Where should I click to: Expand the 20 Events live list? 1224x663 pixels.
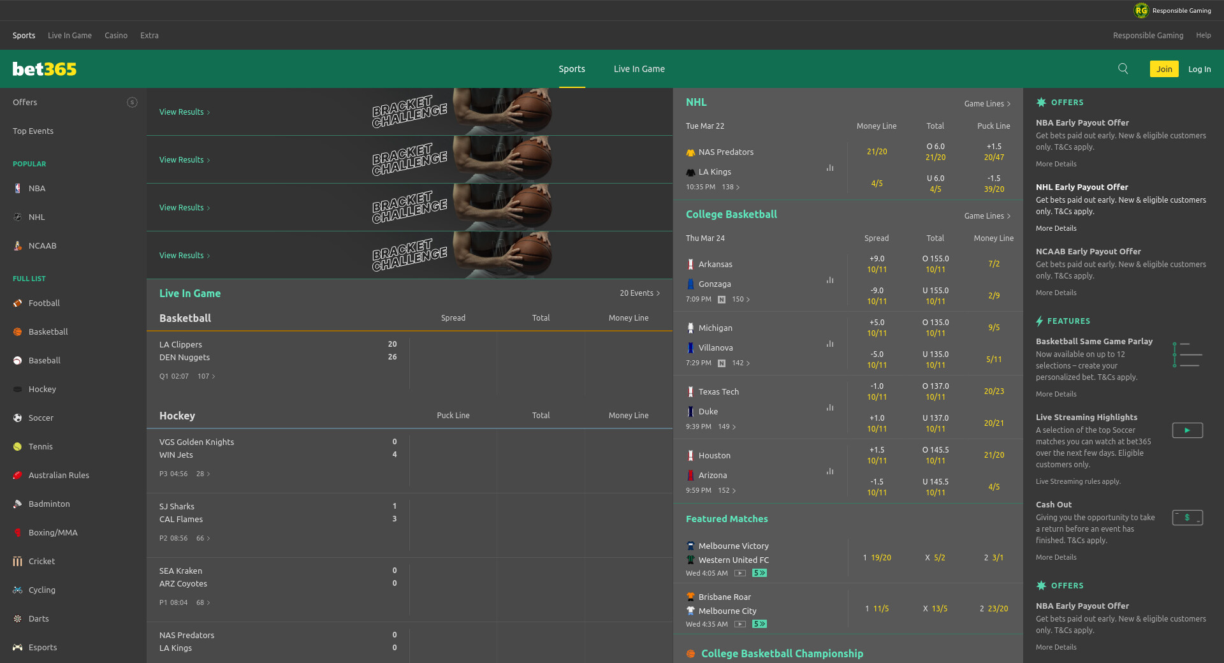tap(639, 293)
